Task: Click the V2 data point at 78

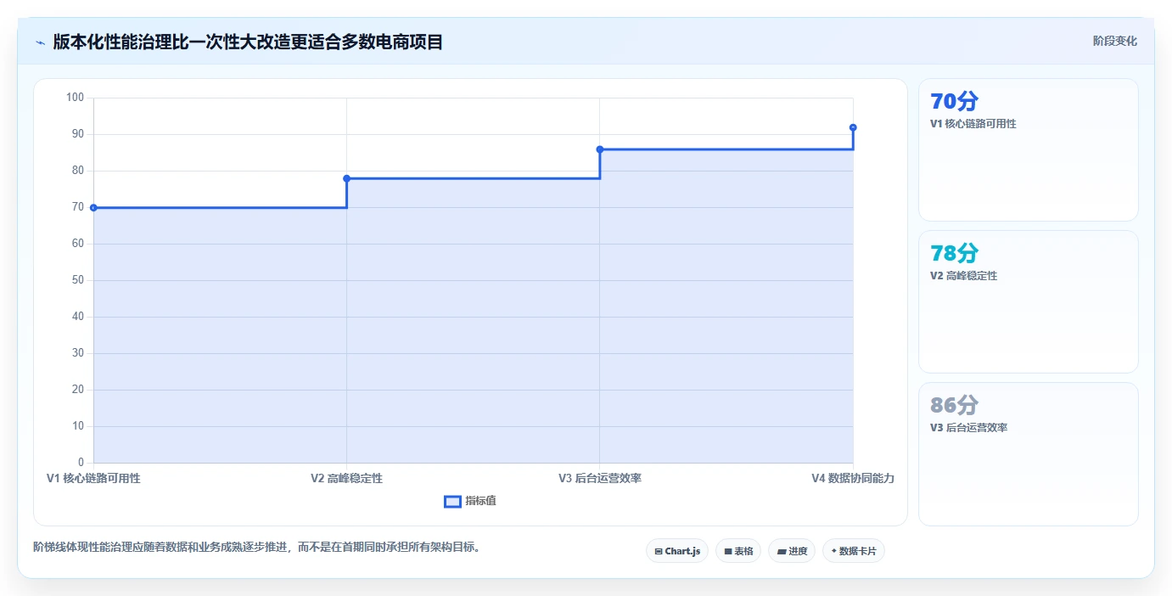Action: click(x=346, y=178)
